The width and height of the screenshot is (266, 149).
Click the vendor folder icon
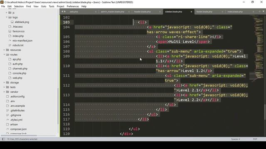click(7, 92)
